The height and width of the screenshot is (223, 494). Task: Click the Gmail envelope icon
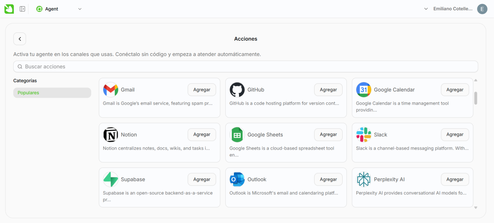coord(110,90)
